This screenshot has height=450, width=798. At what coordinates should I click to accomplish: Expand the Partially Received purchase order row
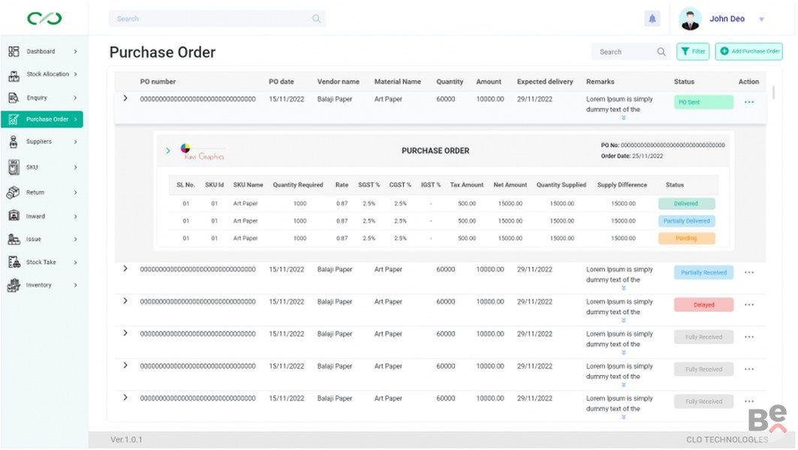[x=125, y=269]
